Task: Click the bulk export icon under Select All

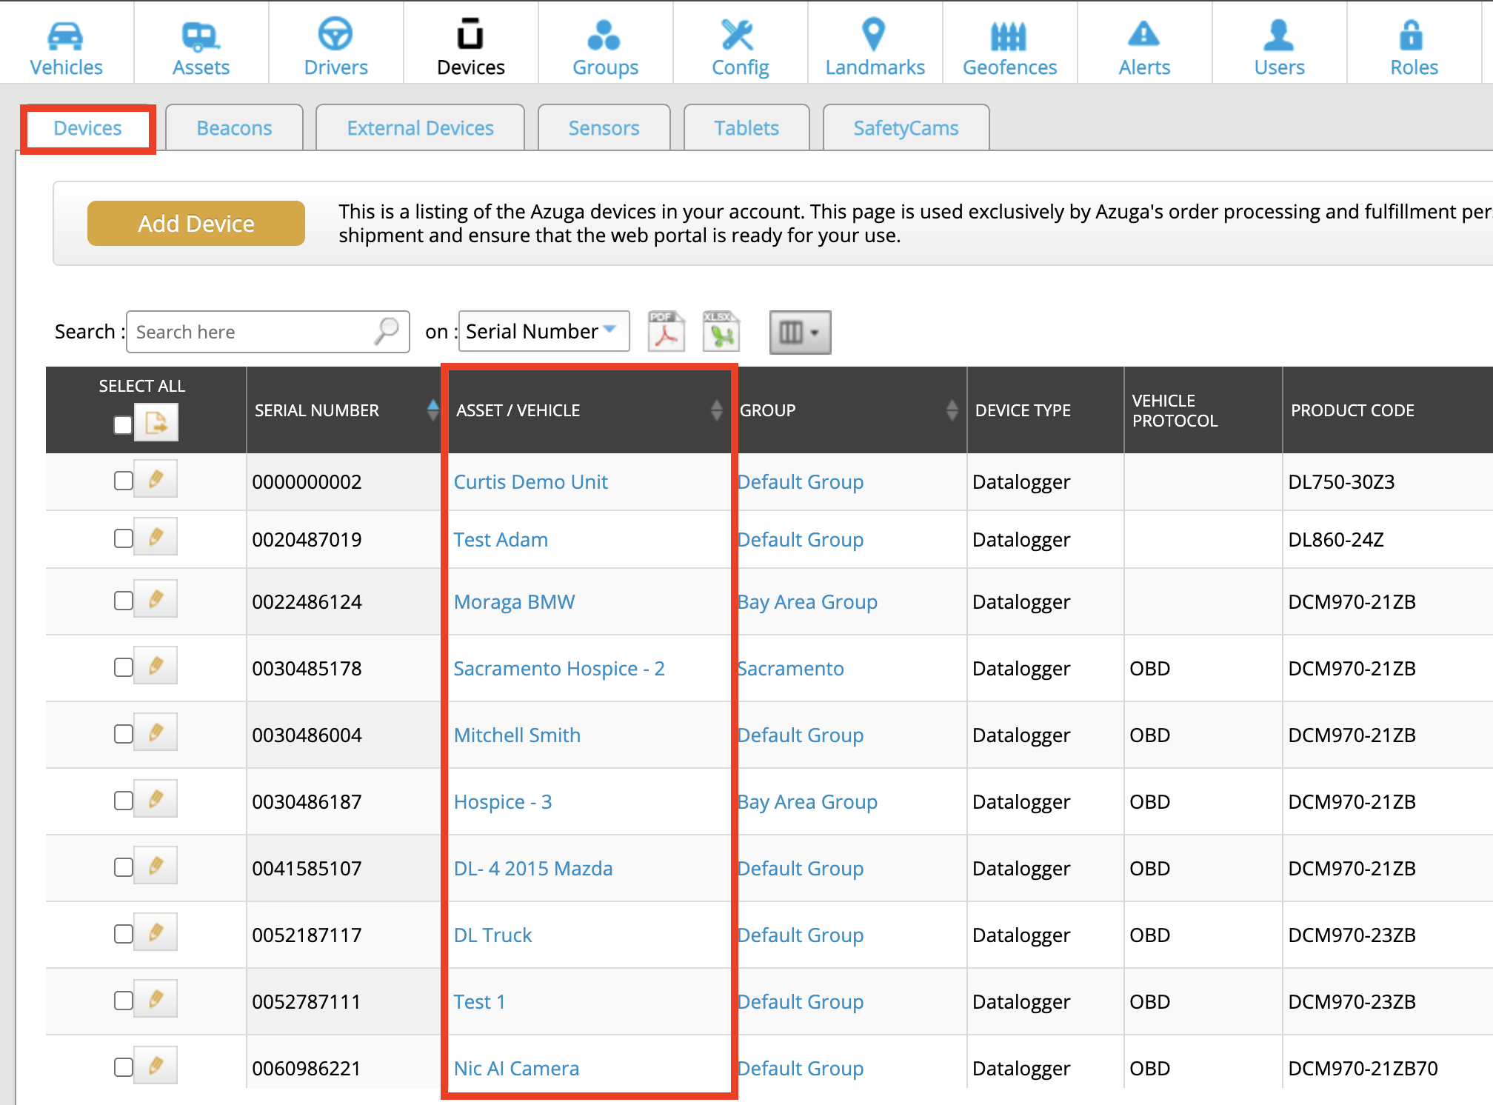Action: tap(156, 423)
